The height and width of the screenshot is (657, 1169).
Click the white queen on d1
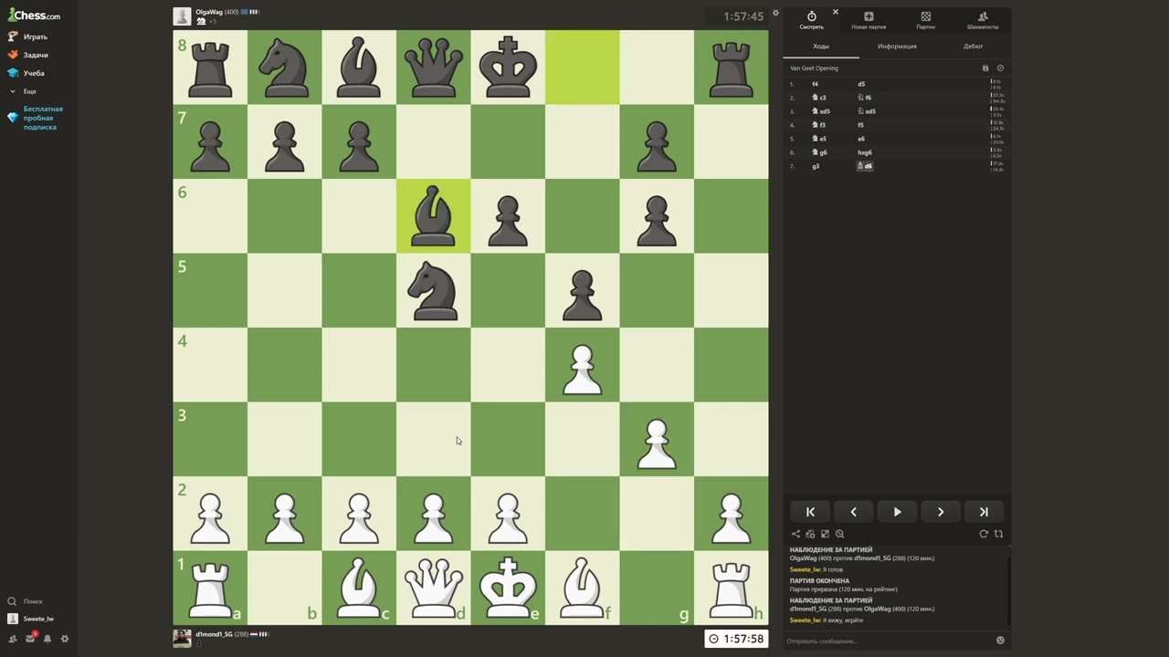tap(434, 588)
